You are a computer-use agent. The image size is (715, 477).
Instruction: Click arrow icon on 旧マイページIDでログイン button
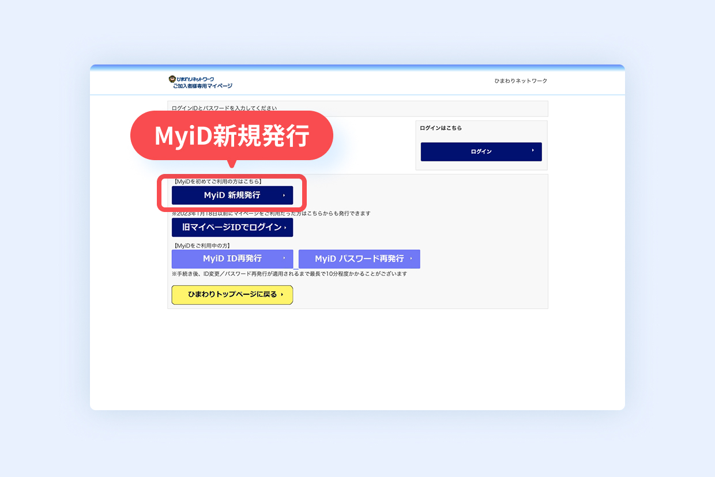[x=285, y=228]
